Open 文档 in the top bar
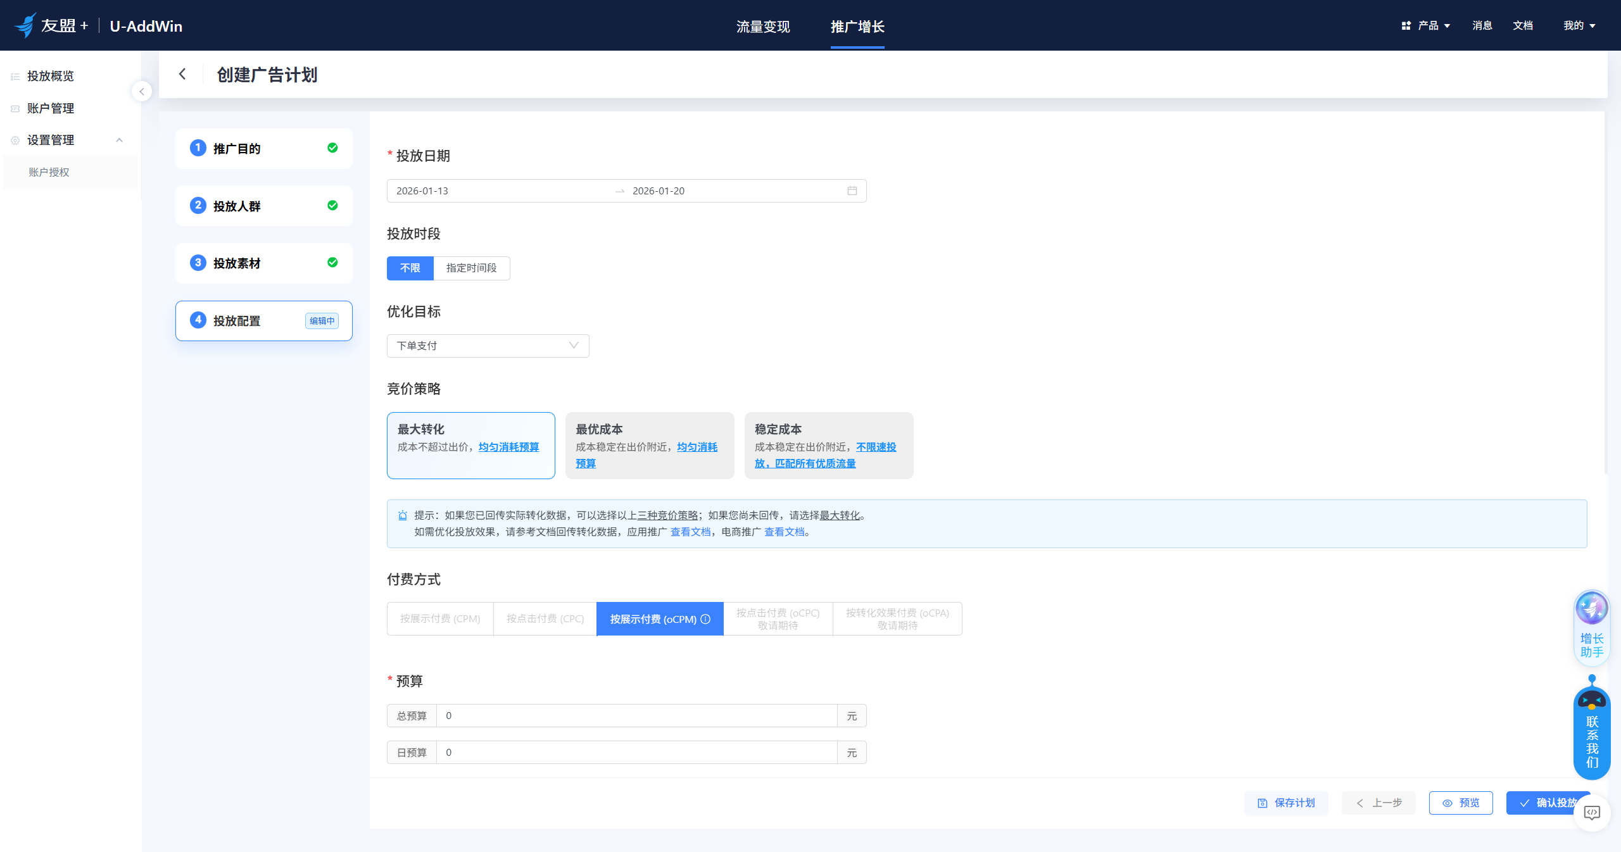Viewport: 1621px width, 852px height. tap(1523, 25)
